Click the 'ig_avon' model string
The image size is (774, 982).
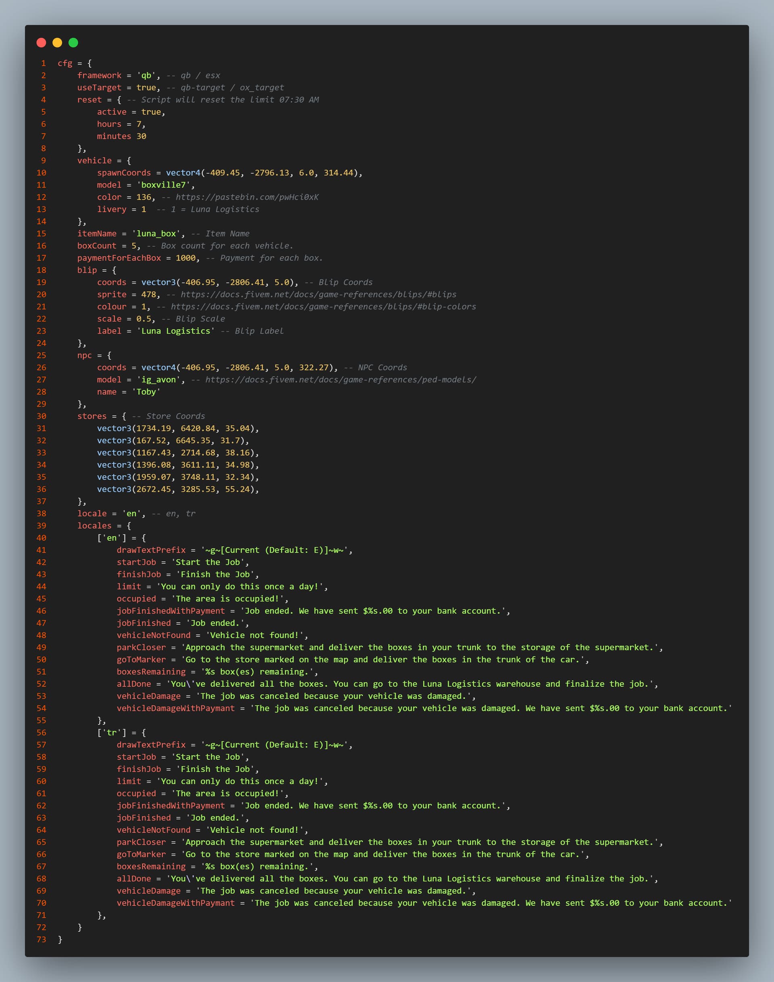[158, 379]
